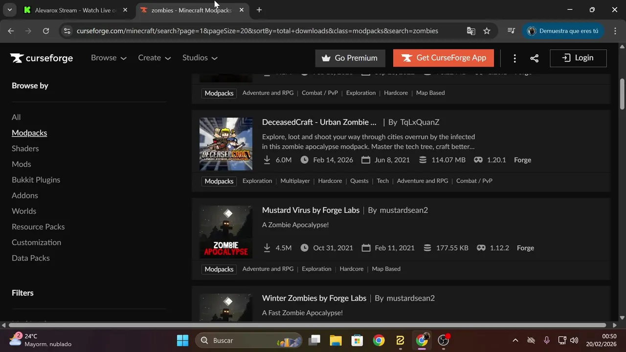This screenshot has height=352, width=626.
Task: Click the Buscar taskbar search box
Action: (x=249, y=340)
